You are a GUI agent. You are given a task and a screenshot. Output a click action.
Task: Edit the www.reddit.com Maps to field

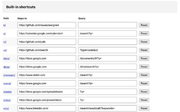47,75
